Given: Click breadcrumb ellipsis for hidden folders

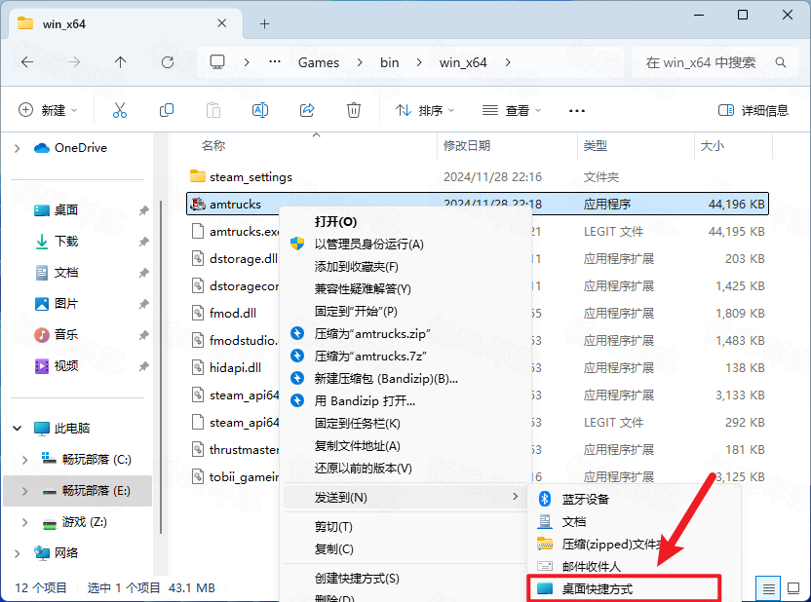Looking at the screenshot, I should pos(275,62).
